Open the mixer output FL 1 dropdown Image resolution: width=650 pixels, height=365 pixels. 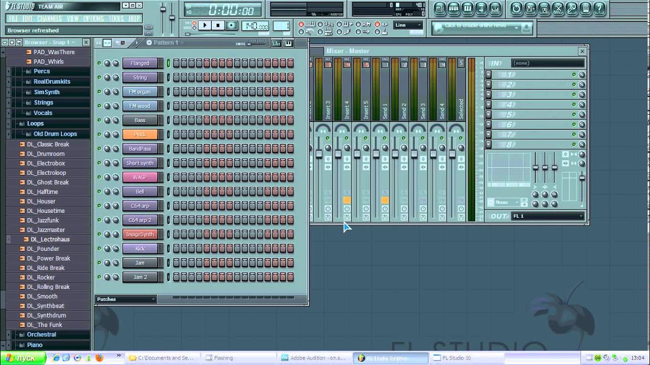(548, 216)
